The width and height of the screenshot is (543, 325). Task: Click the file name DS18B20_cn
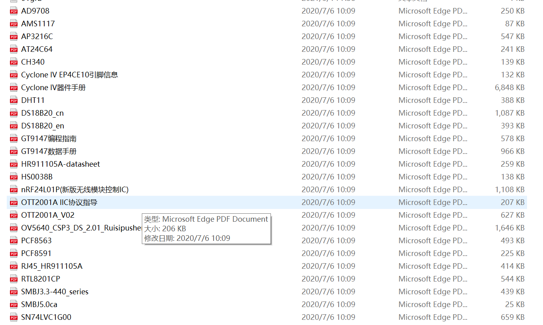click(x=42, y=113)
